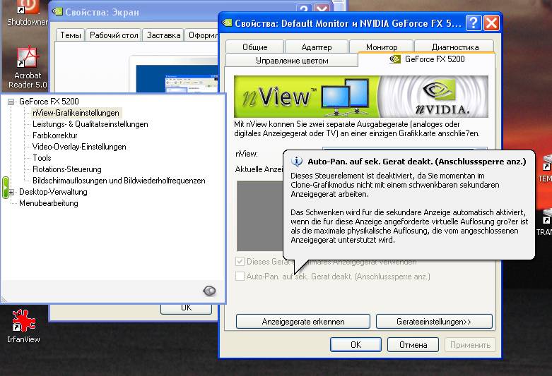Select the Desktop-Verwaltung tree label
552x376 pixels.
53,192
